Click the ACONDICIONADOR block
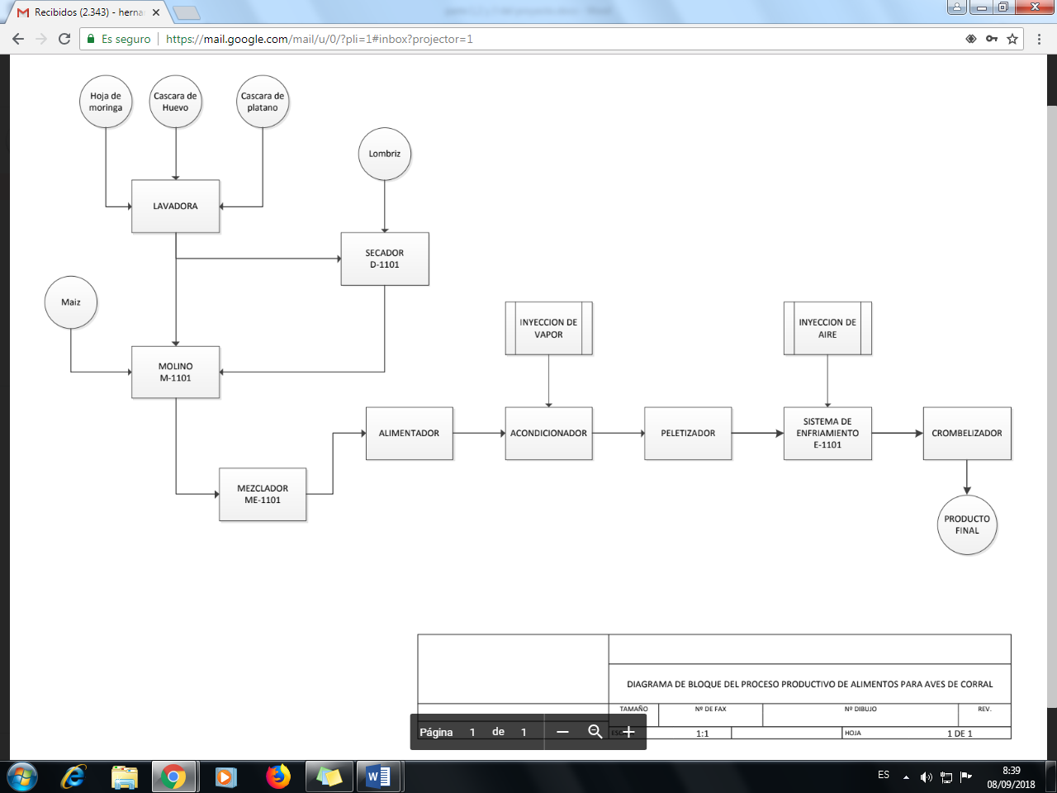Viewport: 1057px width, 793px height. click(549, 434)
